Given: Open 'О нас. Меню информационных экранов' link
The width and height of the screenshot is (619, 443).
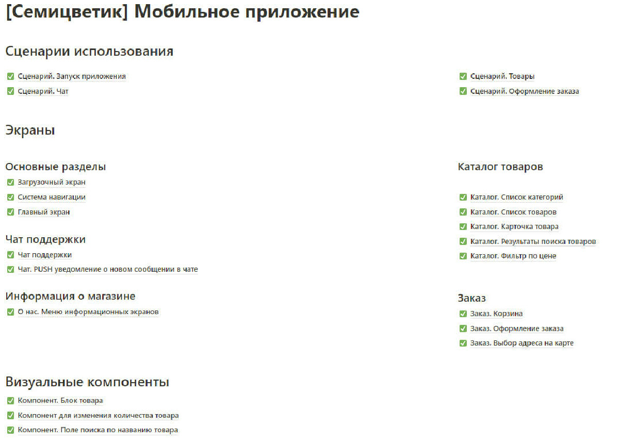Looking at the screenshot, I should [88, 312].
